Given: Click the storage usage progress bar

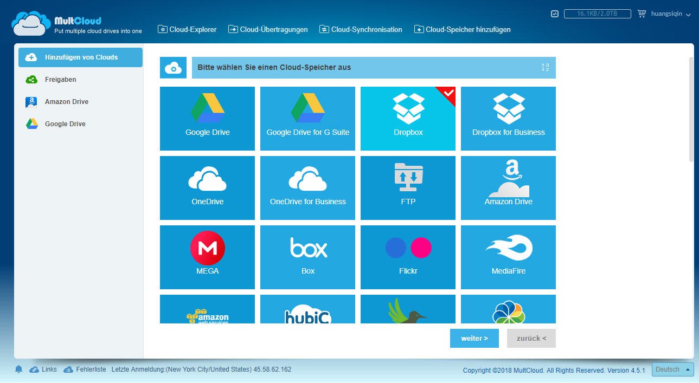Looking at the screenshot, I should [x=597, y=14].
